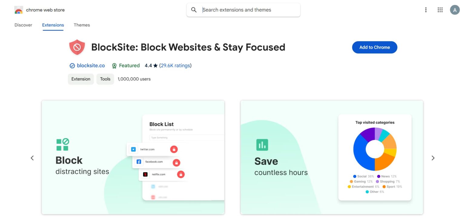The width and height of the screenshot is (465, 222).
Task: Open the 29.6K ratings link
Action: 175,66
